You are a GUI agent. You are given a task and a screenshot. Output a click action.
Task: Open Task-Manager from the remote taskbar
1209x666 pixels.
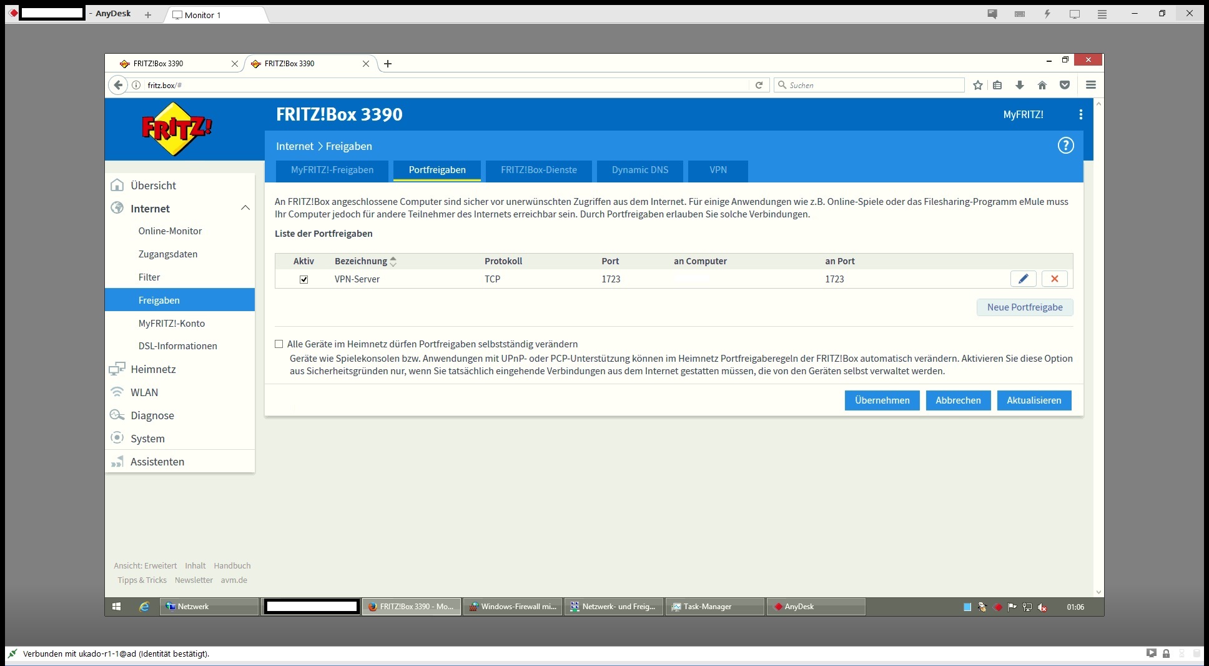pyautogui.click(x=715, y=607)
